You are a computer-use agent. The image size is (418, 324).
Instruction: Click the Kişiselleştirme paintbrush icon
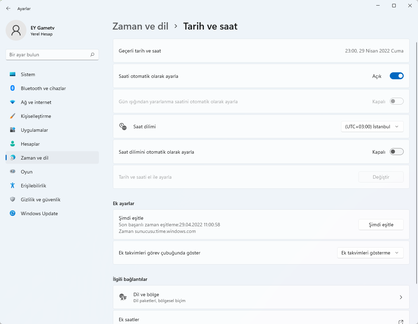click(13, 116)
